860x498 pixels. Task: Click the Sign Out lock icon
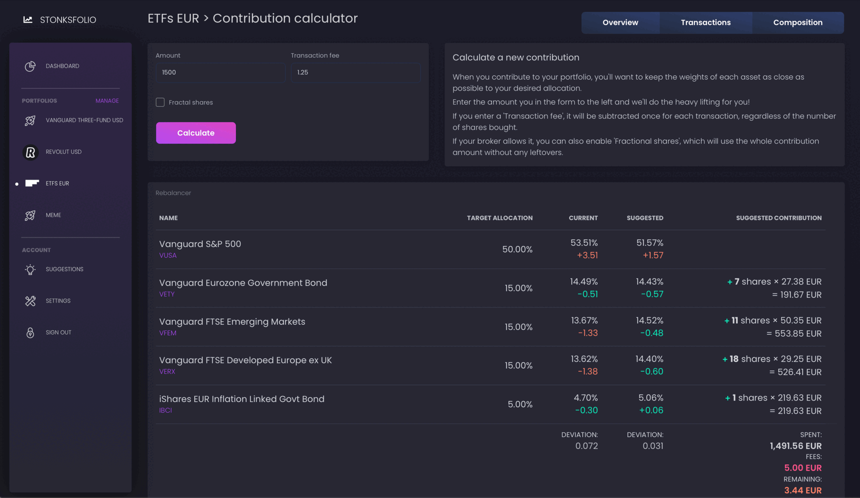(x=30, y=333)
